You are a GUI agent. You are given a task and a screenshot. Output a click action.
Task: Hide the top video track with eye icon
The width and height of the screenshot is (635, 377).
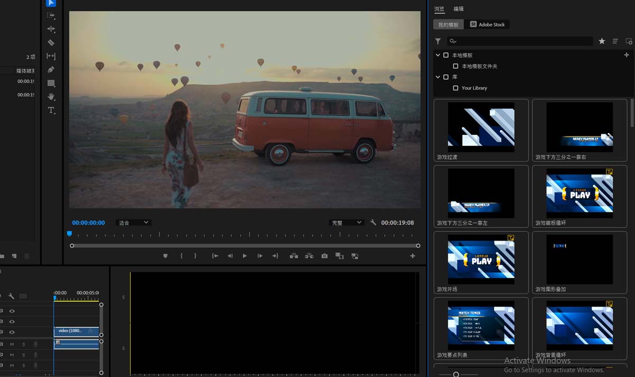[x=12, y=311]
